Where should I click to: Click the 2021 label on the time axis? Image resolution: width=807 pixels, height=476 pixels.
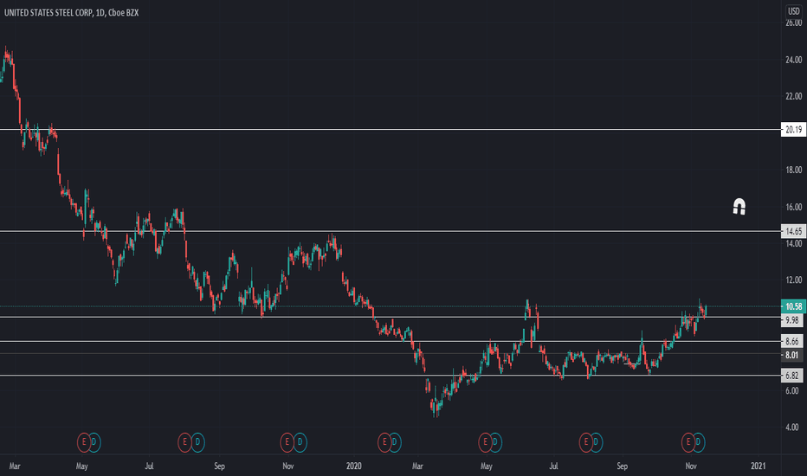point(759,466)
